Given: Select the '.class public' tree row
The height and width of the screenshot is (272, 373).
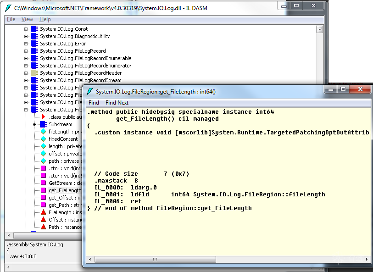Looking at the screenshot, I should click(x=65, y=117).
